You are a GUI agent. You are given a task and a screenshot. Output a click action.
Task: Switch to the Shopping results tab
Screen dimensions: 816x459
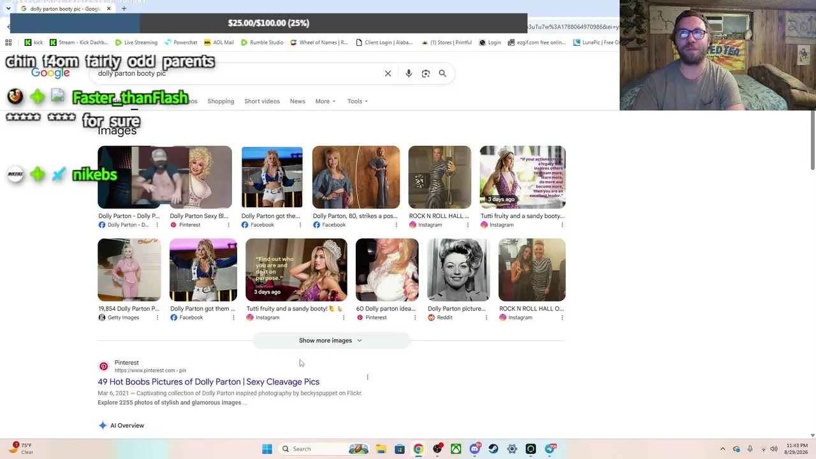click(x=221, y=101)
